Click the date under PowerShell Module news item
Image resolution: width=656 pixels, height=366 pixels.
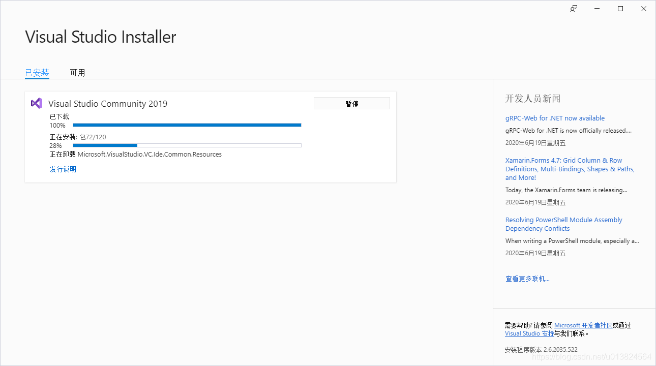click(535, 253)
